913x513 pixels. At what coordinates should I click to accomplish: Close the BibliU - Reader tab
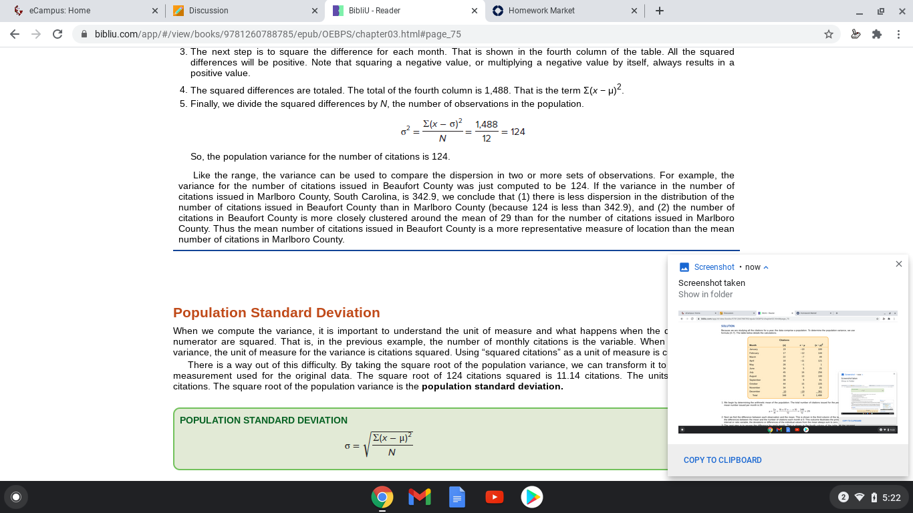point(474,11)
